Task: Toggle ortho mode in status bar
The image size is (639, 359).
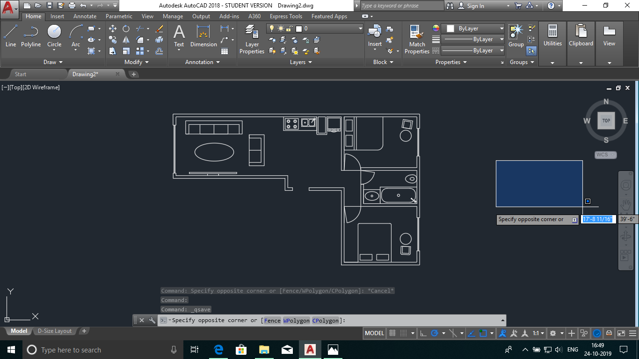Action: [423, 333]
